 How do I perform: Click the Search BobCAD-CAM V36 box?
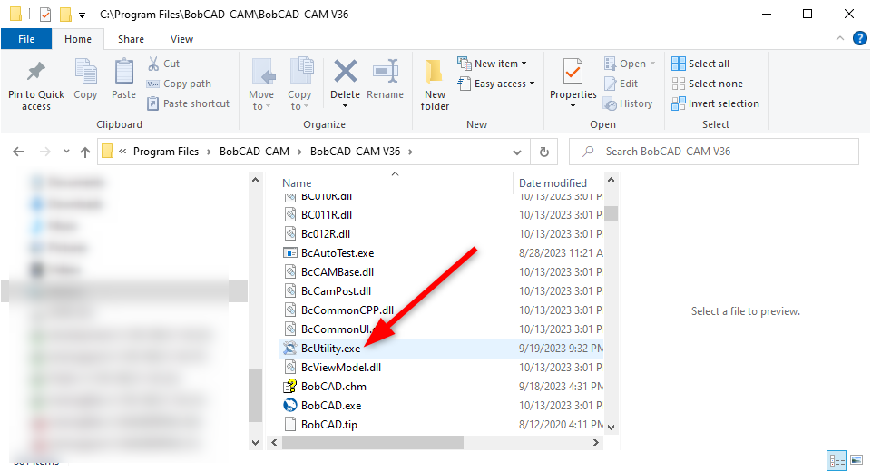(714, 152)
